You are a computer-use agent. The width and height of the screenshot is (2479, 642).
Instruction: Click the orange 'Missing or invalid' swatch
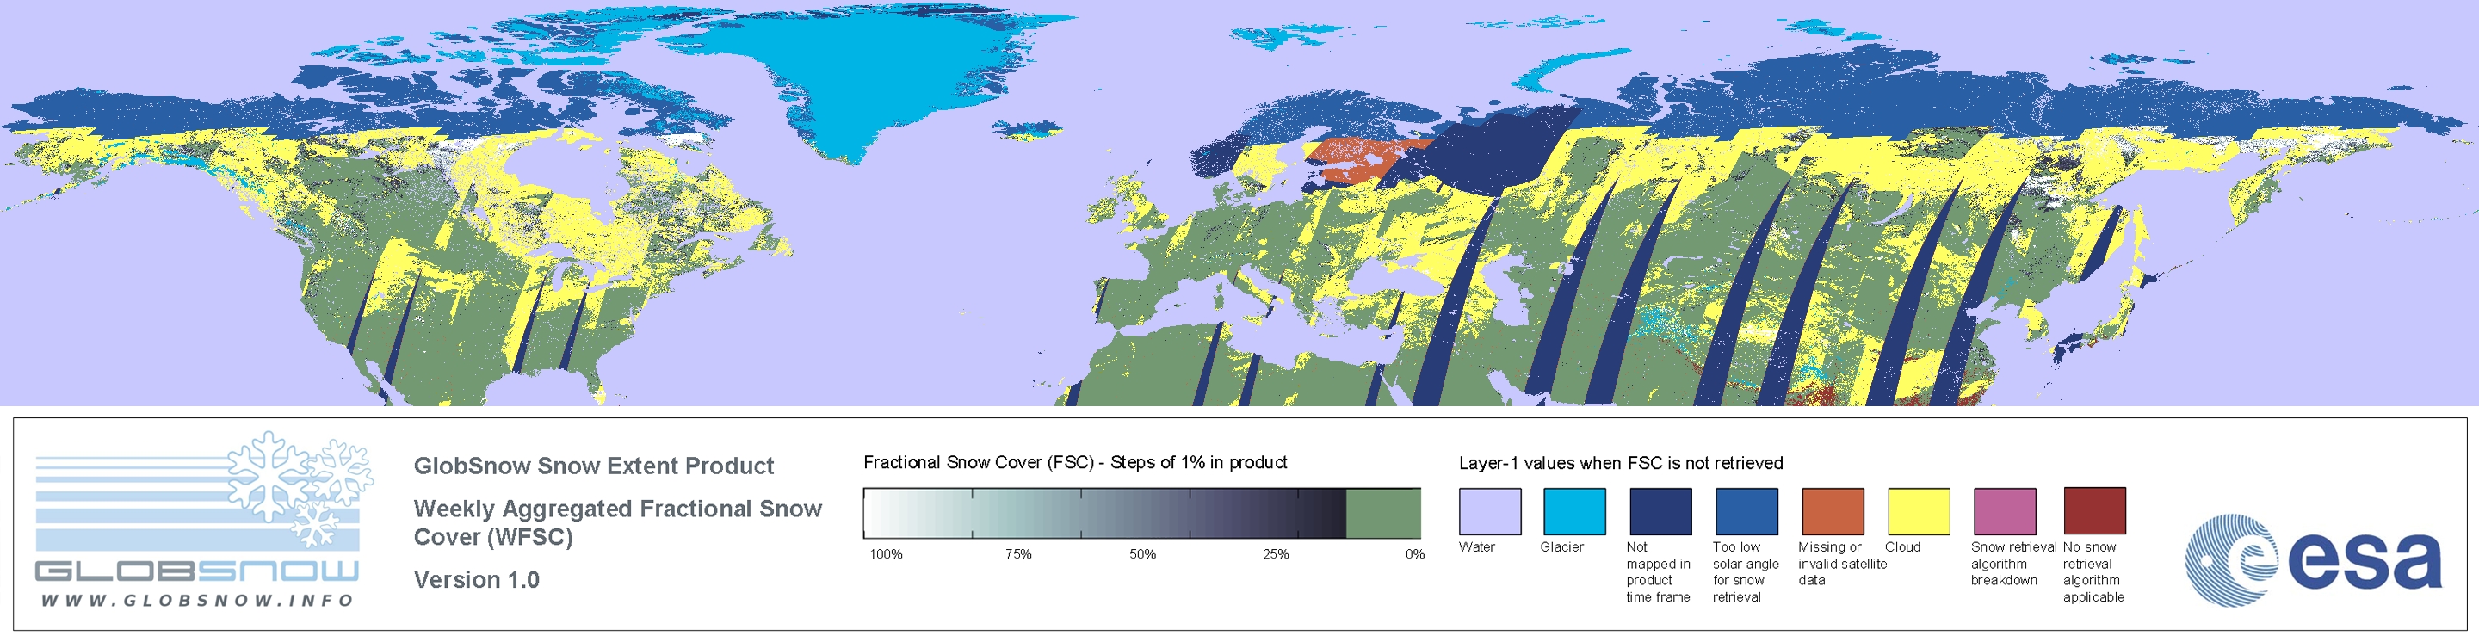(x=1833, y=511)
